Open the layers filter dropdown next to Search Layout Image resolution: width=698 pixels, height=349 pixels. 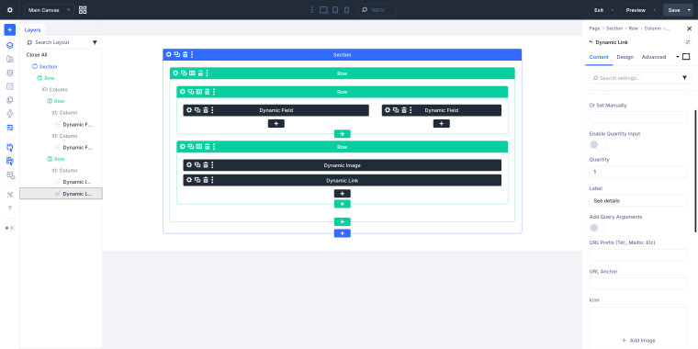pos(95,42)
